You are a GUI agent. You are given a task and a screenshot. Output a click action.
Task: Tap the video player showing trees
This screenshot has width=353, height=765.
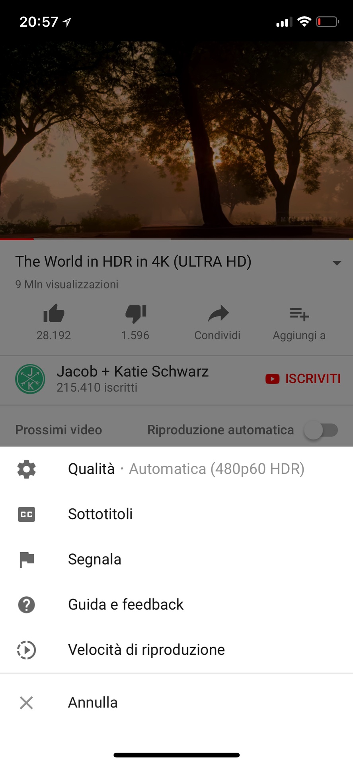(176, 139)
